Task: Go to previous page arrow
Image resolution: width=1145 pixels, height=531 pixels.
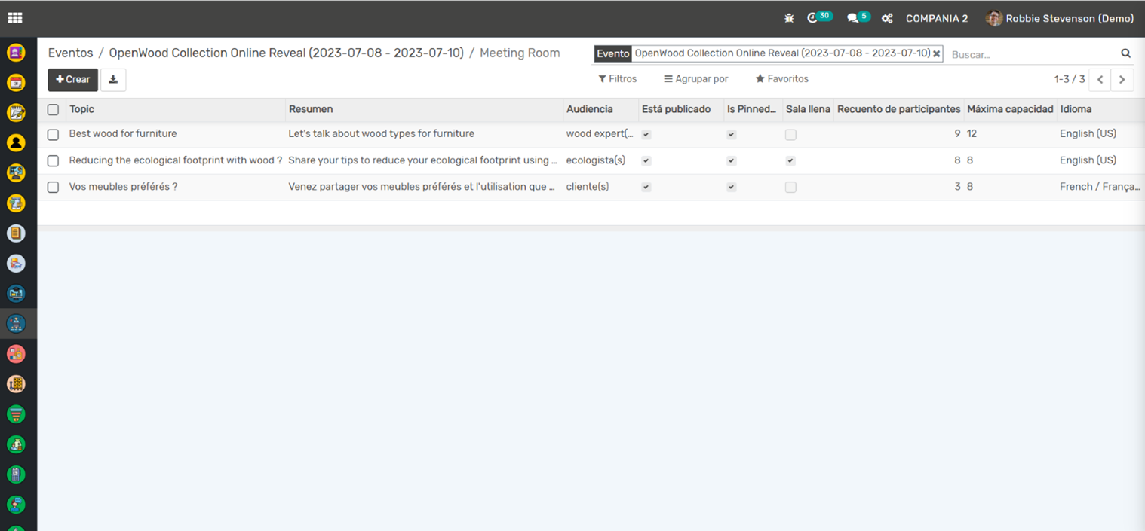Action: coord(1100,79)
